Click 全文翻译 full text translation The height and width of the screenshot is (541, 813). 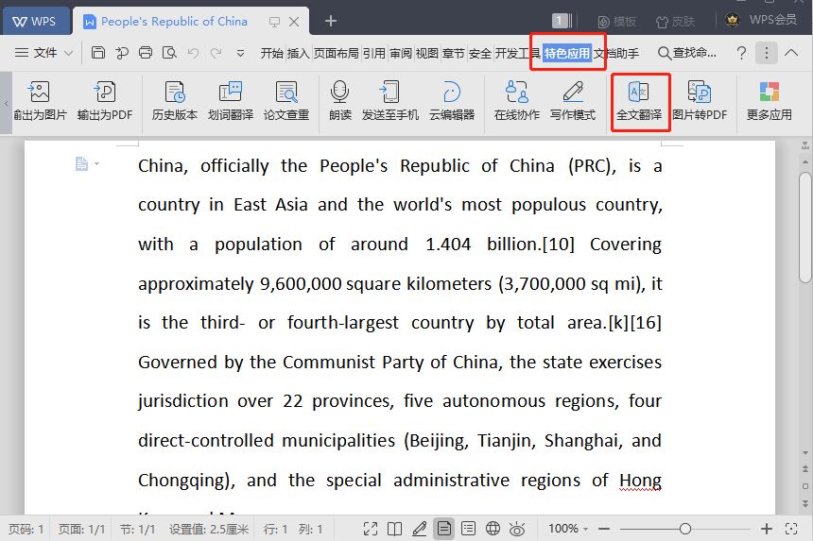tap(639, 101)
